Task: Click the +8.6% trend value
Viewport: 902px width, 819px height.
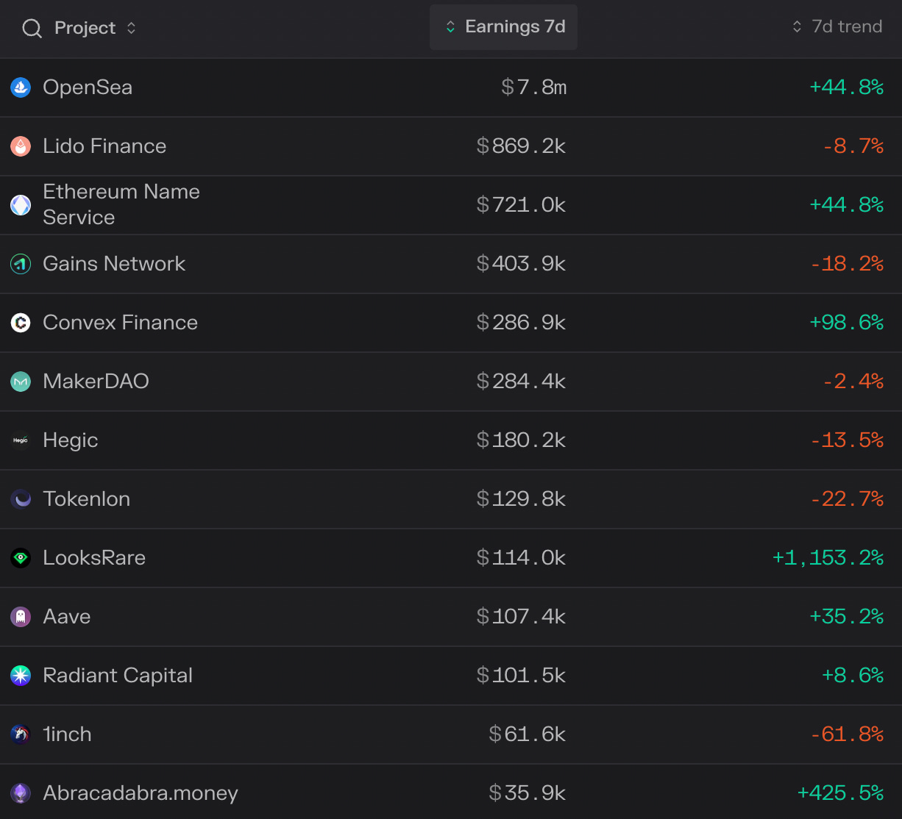Action: pos(853,676)
